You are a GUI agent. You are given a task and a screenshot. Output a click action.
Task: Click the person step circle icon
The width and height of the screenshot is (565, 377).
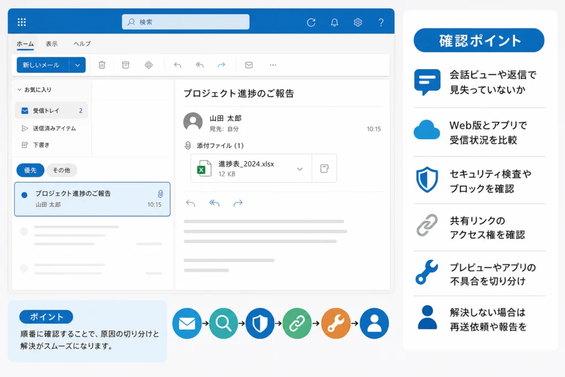375,323
